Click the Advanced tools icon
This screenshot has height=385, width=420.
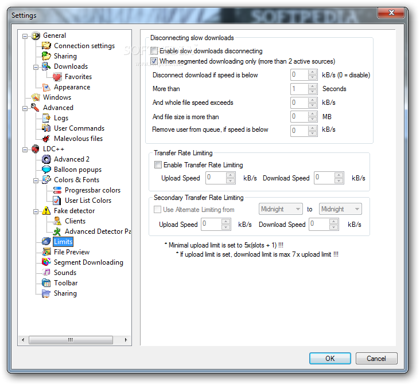[x=36, y=108]
